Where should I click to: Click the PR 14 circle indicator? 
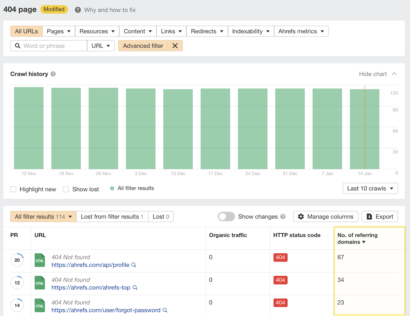(x=17, y=305)
